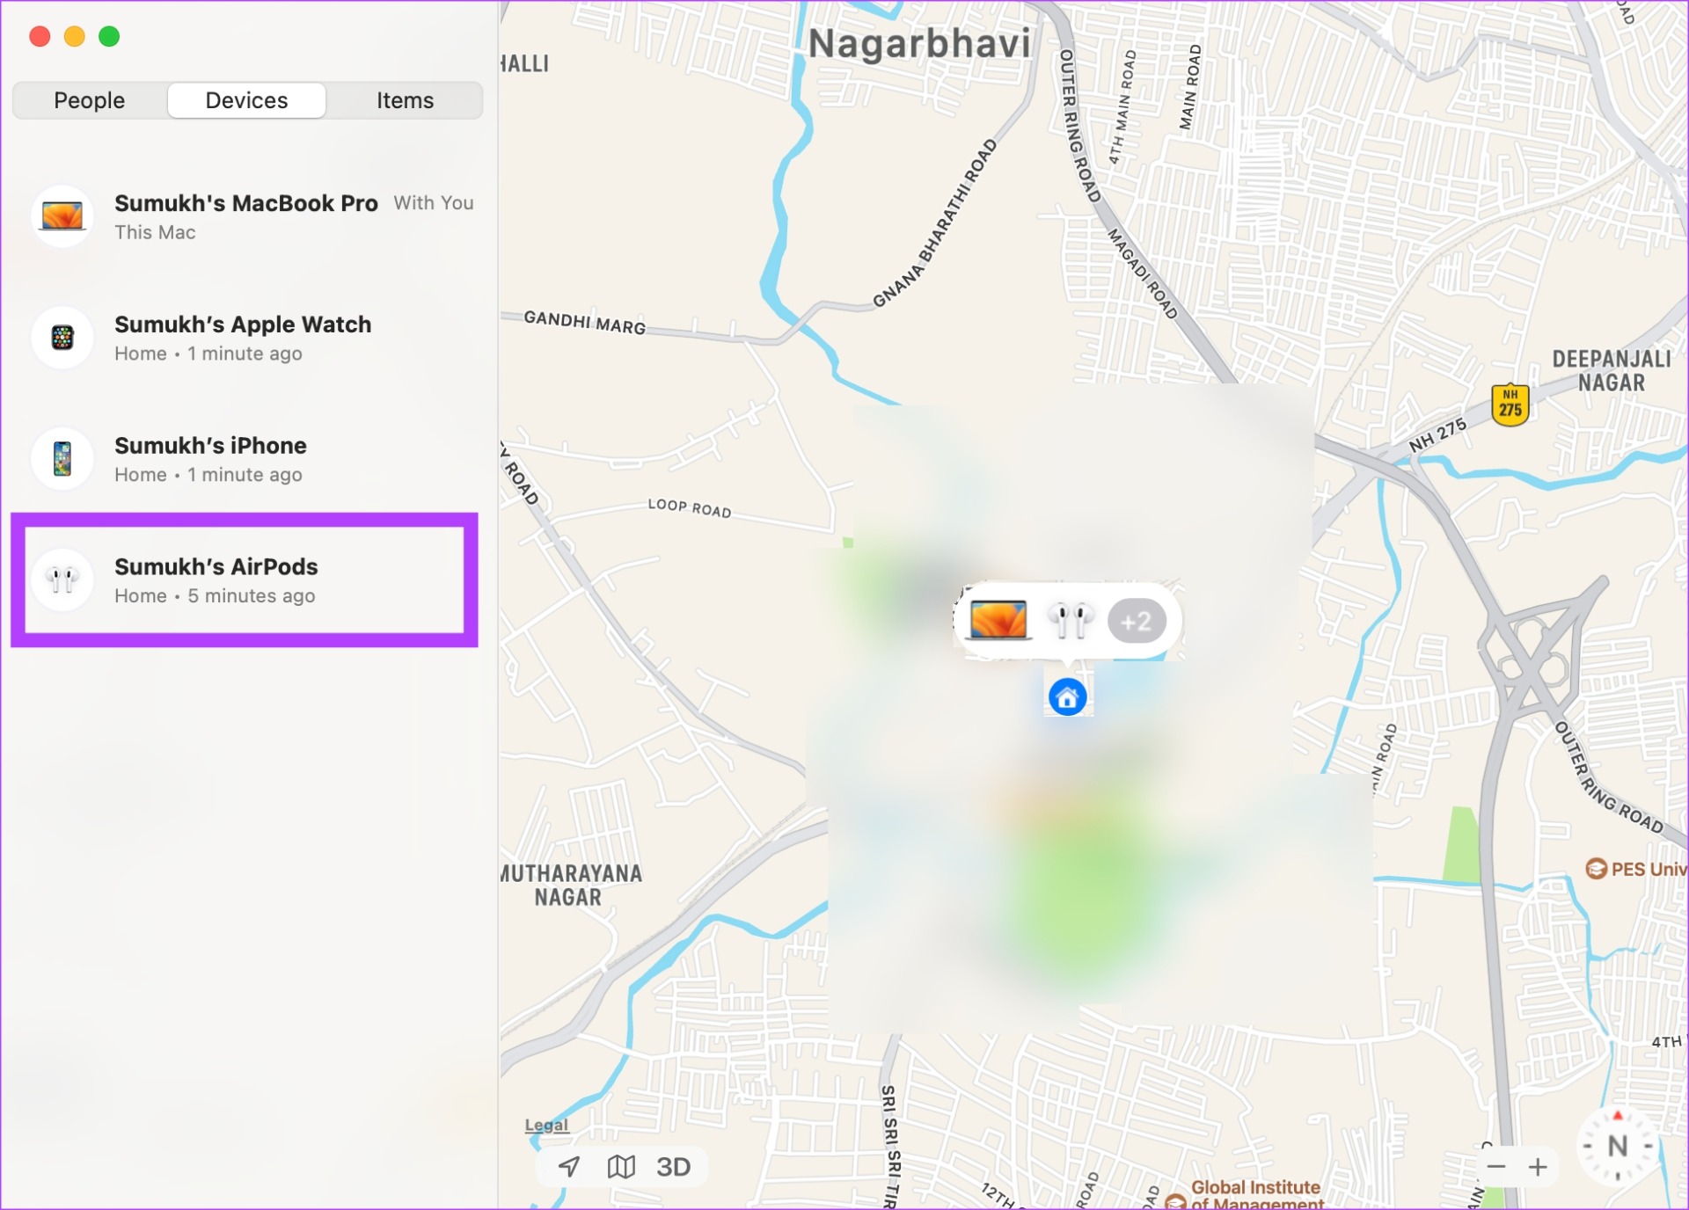Expand the +2 devices badge
Screen dimensions: 1689x1210
coord(1137,622)
